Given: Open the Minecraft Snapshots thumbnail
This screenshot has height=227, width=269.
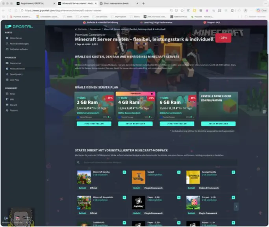Looking at the screenshot, I should [x=84, y=203].
